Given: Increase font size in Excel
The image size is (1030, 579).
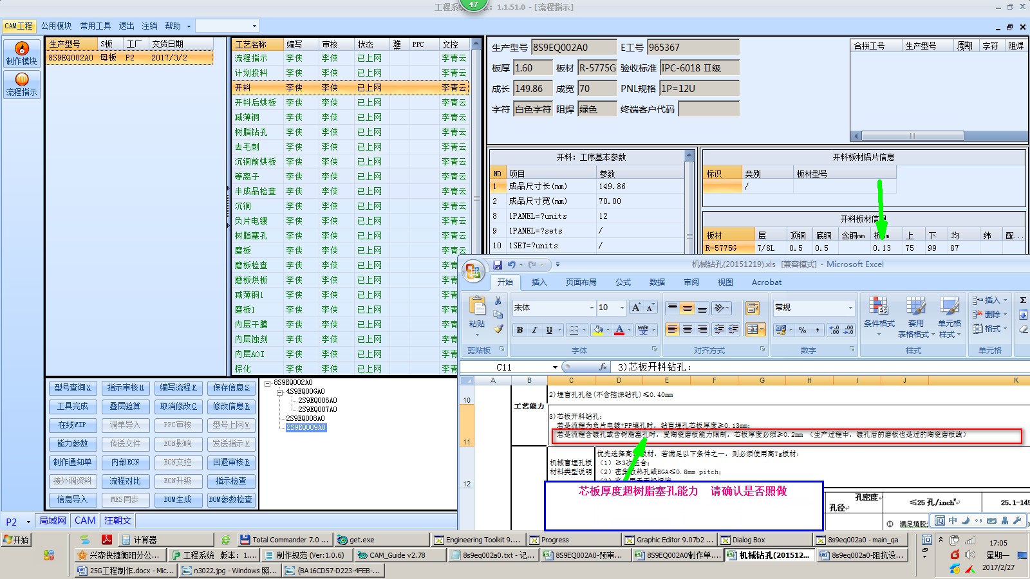Looking at the screenshot, I should [x=636, y=308].
